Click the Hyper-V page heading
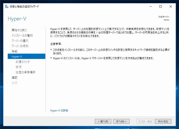 point(17,19)
